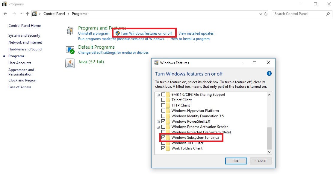Click Control Panel breadcrumb in address bar
Screen dimensions: 336x188
(x=54, y=14)
